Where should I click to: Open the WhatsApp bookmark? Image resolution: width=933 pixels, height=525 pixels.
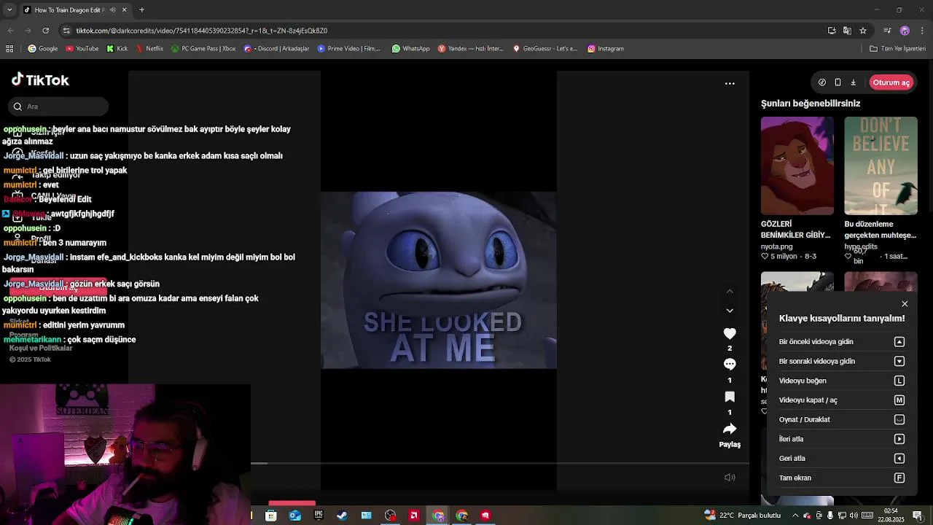[411, 49]
